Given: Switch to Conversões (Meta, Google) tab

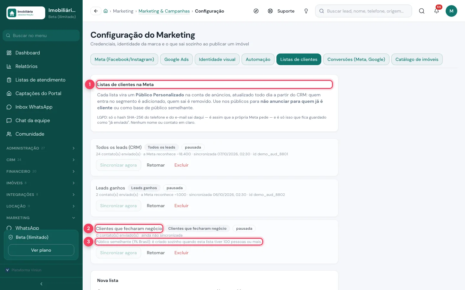Looking at the screenshot, I should click(356, 59).
